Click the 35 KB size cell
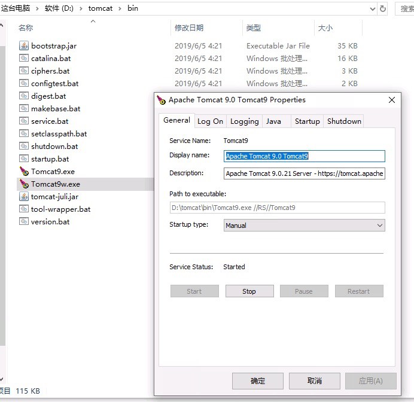The width and height of the screenshot is (414, 402). [347, 46]
